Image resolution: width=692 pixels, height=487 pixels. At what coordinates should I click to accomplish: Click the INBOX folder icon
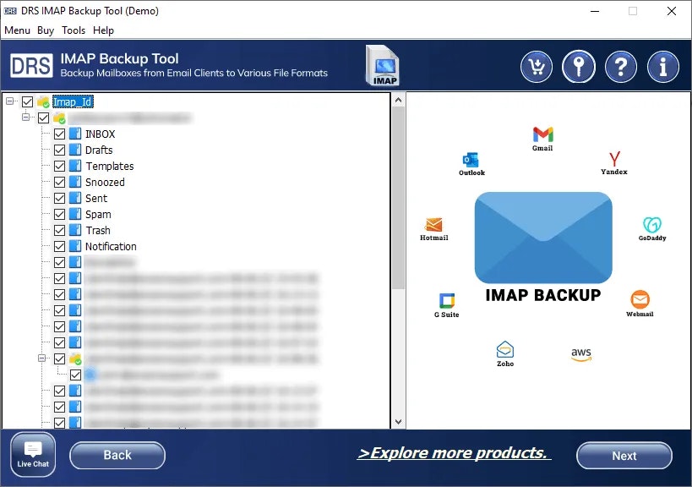pyautogui.click(x=75, y=134)
